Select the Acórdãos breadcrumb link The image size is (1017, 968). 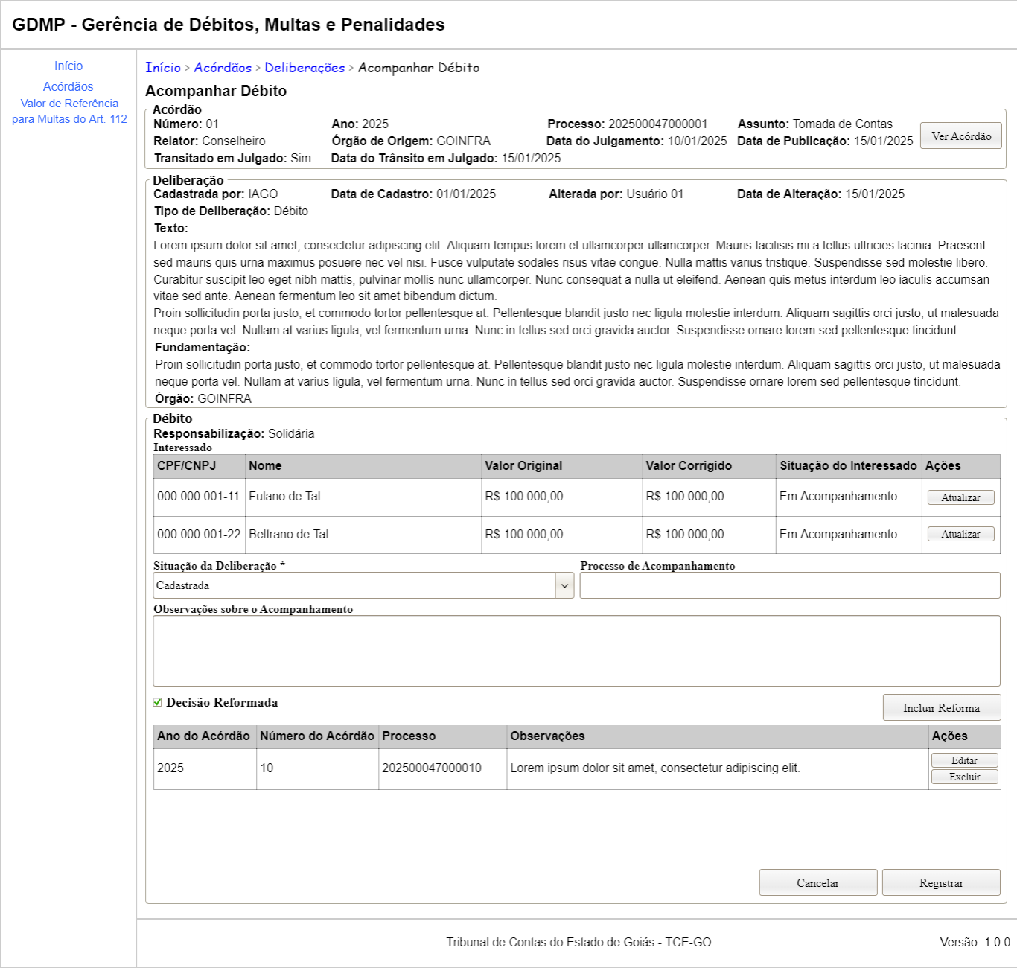pyautogui.click(x=223, y=68)
